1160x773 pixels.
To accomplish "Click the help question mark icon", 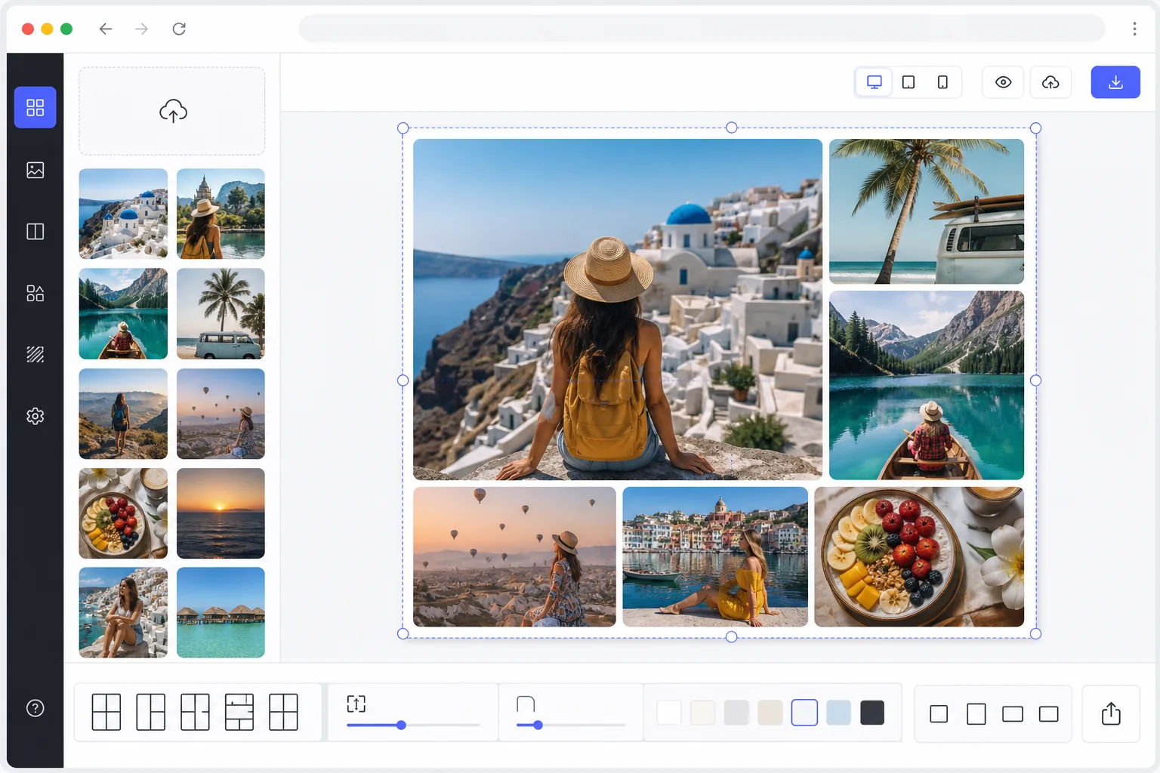I will [35, 708].
